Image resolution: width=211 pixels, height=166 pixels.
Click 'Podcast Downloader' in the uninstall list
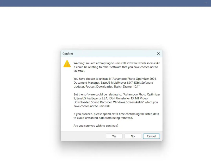(99, 87)
